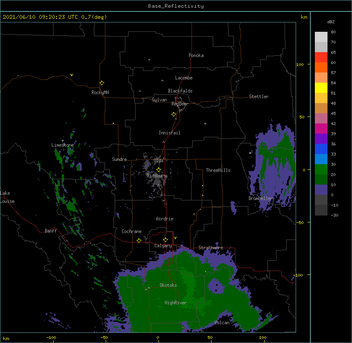
Task: Click the Vulcan label
Action: pyautogui.click(x=222, y=323)
